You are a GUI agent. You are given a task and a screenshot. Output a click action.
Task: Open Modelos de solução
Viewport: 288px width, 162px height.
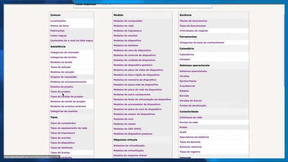(x=62, y=72)
